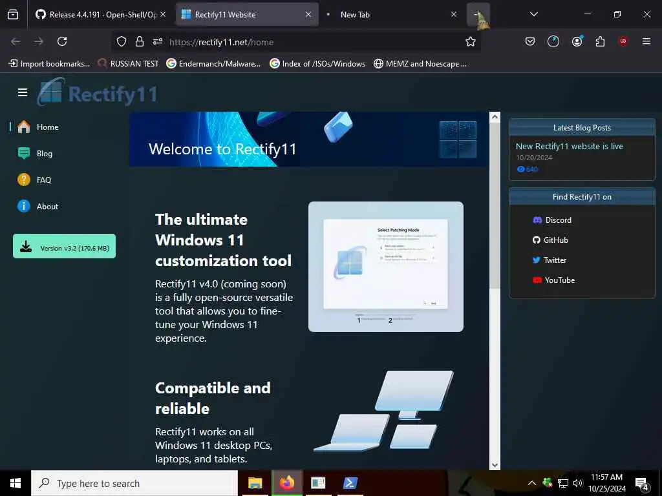Screen dimensions: 662x496
Task: Open the Action Center notifications icon
Action: point(642,484)
